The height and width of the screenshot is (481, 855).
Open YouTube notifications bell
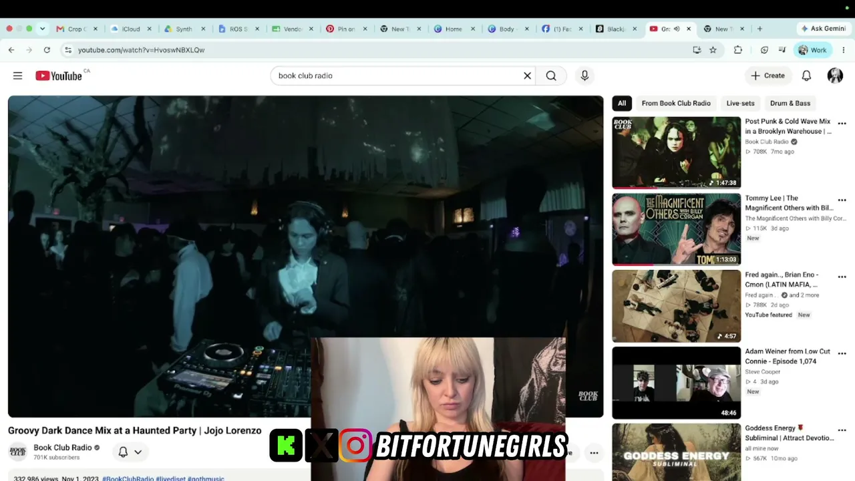[806, 75]
